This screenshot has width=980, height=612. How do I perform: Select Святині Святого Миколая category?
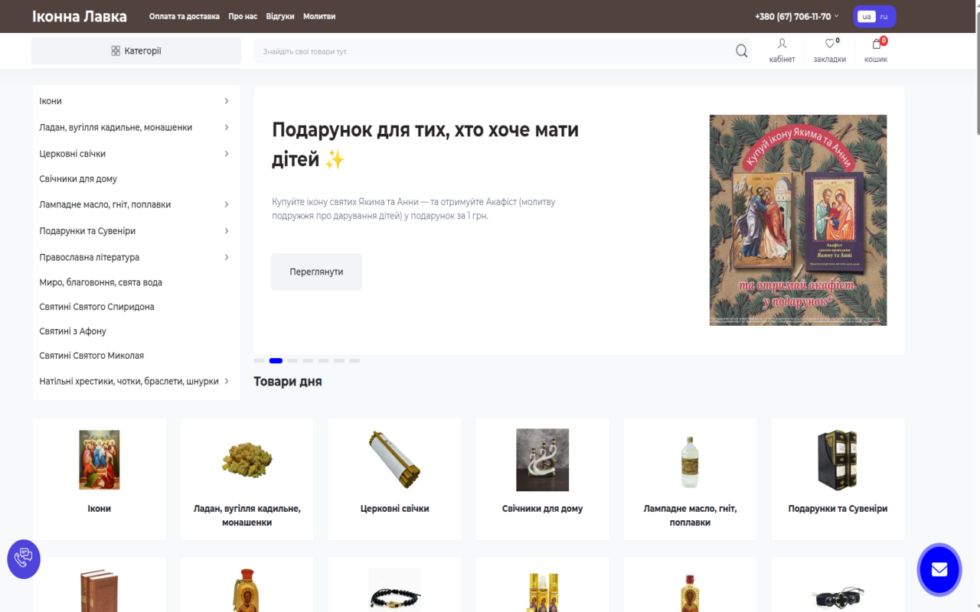pyautogui.click(x=92, y=356)
